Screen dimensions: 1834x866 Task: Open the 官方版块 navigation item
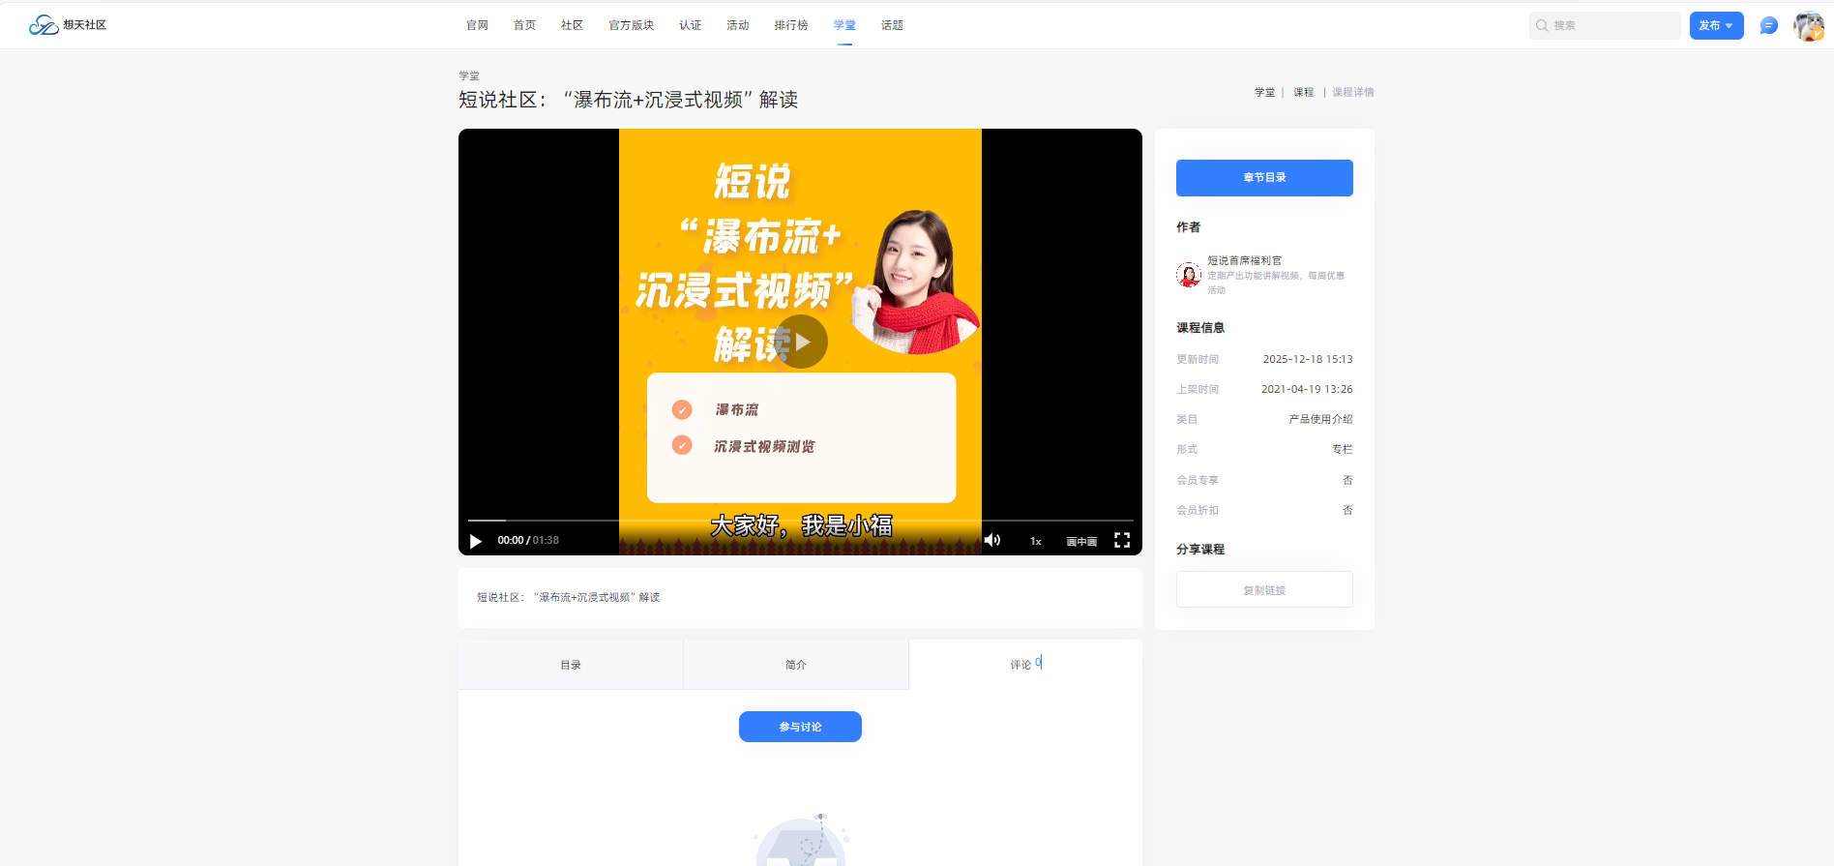coord(631,25)
